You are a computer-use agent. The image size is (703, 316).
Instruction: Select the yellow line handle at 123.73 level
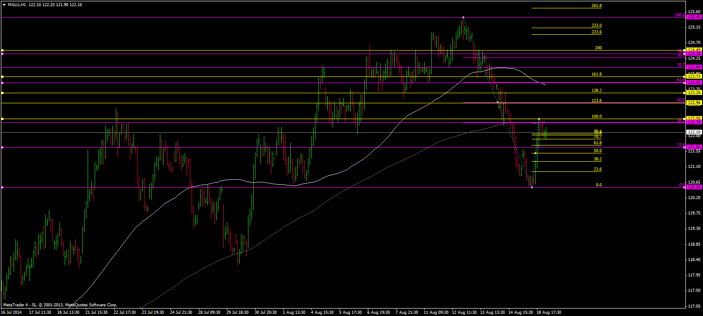(x=2, y=76)
